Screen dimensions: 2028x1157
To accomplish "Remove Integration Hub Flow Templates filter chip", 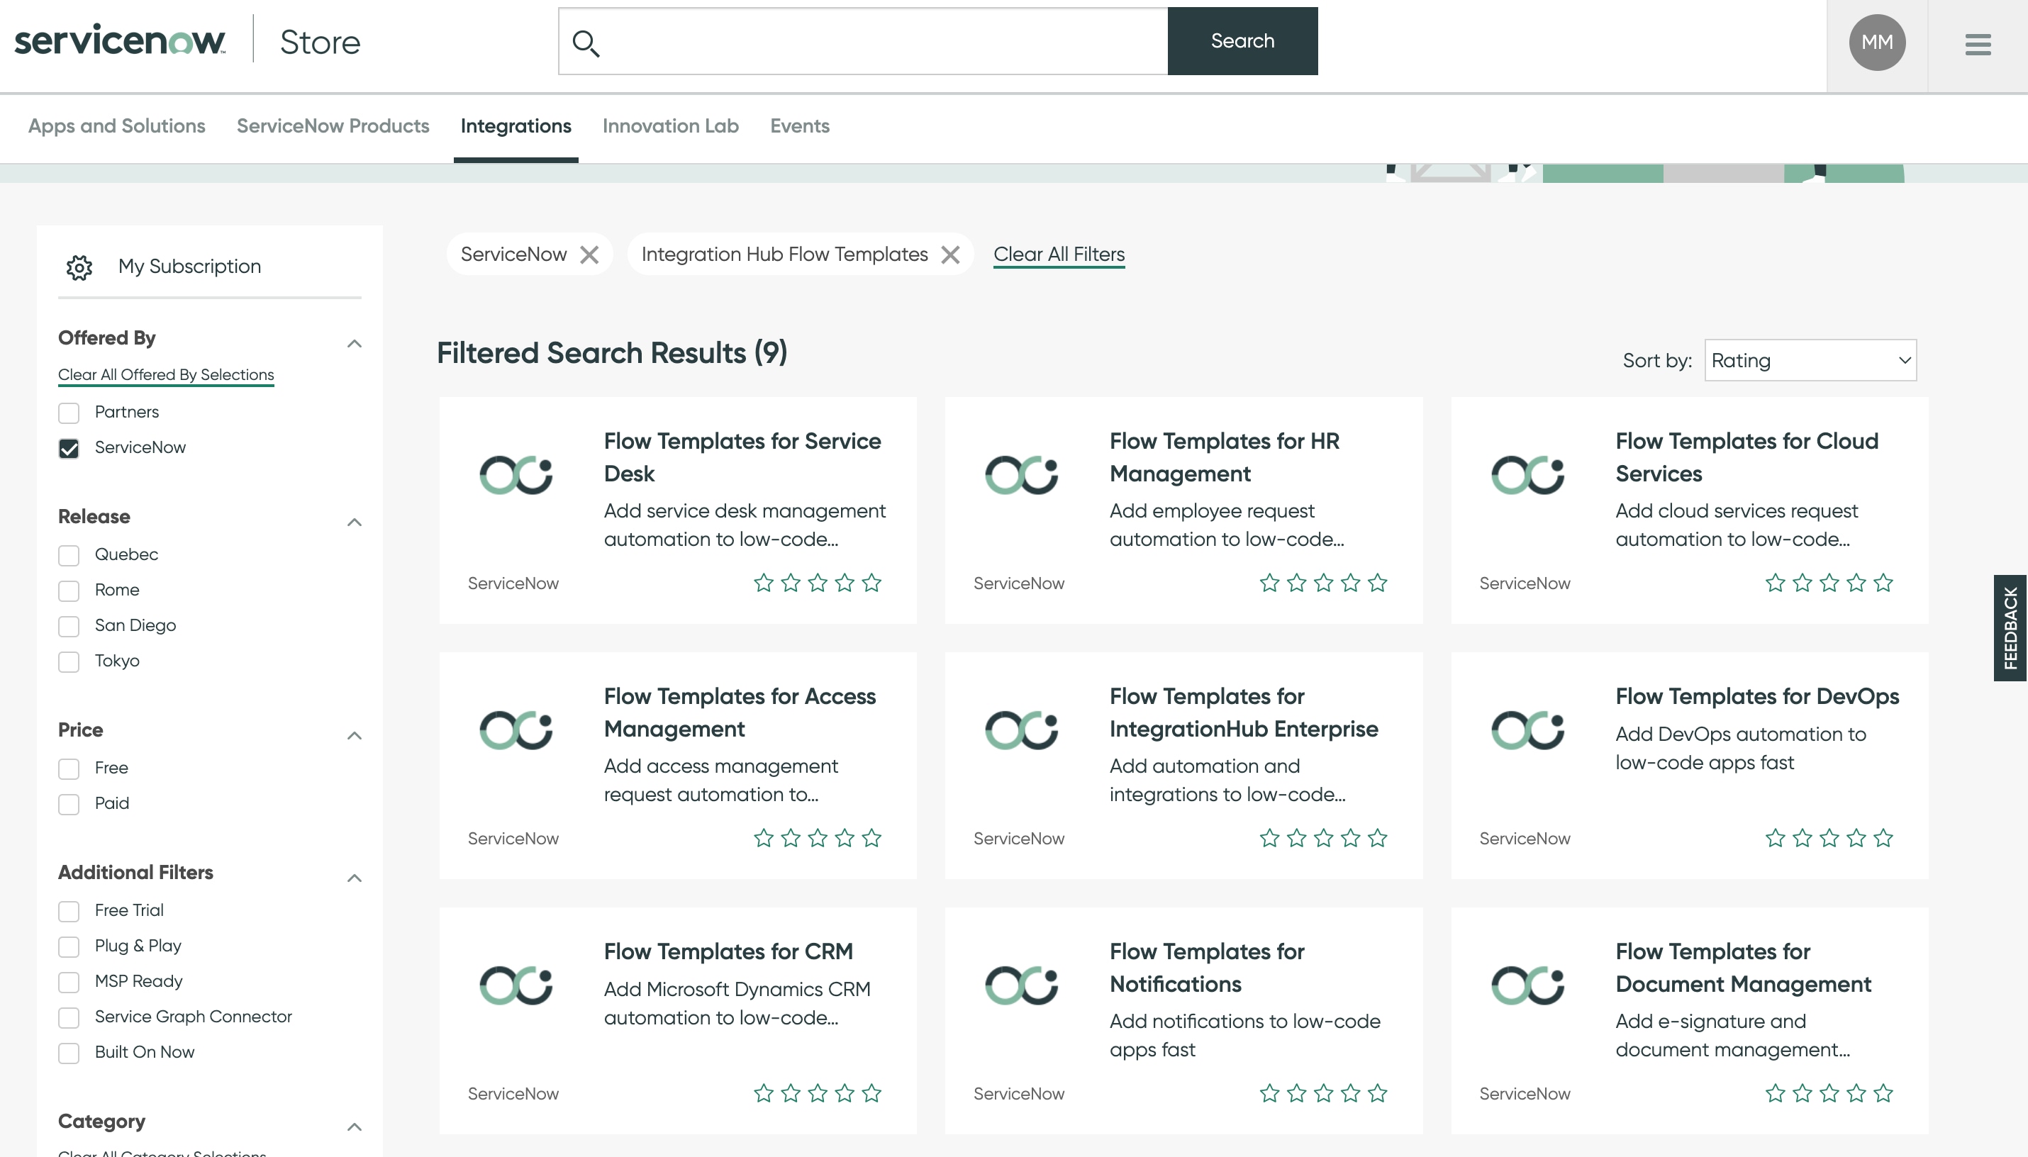I will point(950,255).
